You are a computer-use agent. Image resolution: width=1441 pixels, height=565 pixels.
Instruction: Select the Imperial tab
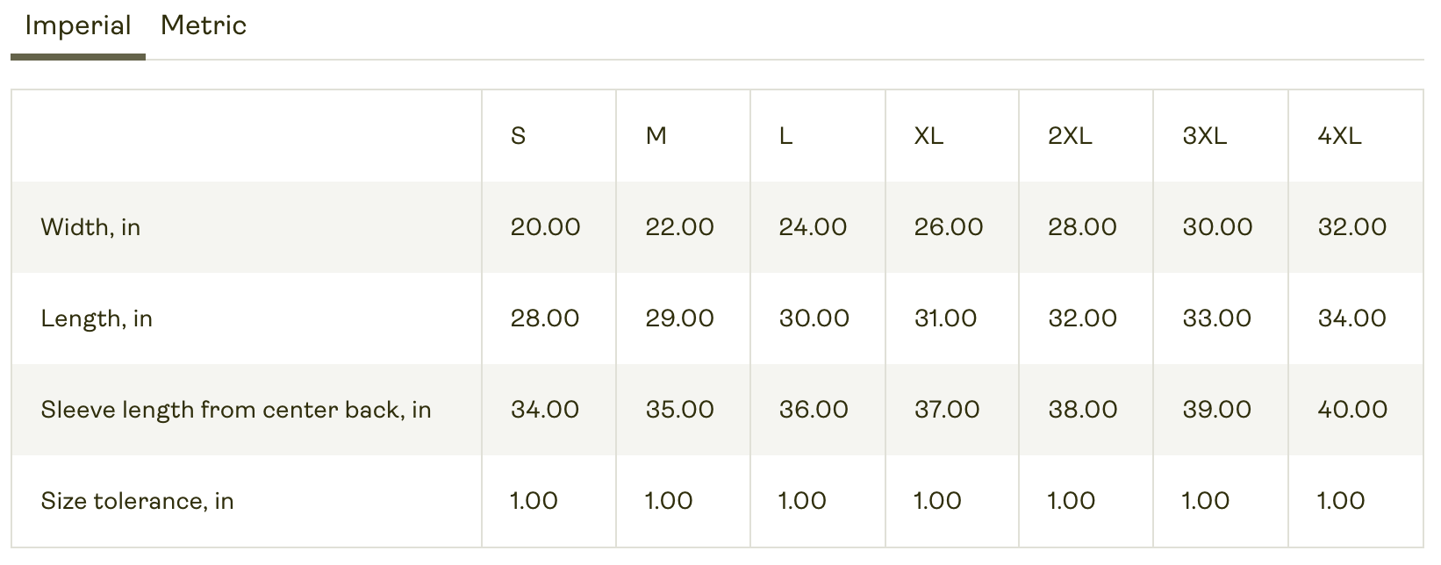coord(78,26)
